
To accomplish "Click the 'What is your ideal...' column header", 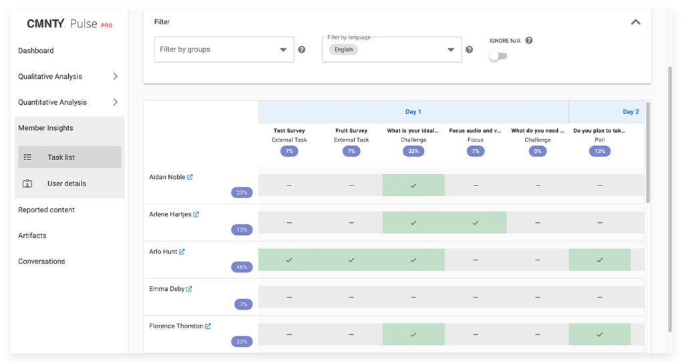I will (413, 130).
